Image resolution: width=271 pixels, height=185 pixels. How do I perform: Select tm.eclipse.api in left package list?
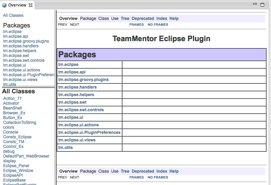(x=16, y=36)
